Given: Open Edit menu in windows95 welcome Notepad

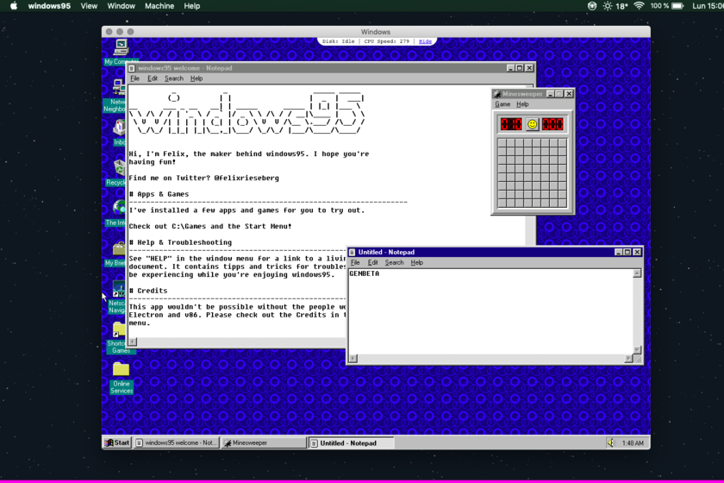Looking at the screenshot, I should point(153,78).
